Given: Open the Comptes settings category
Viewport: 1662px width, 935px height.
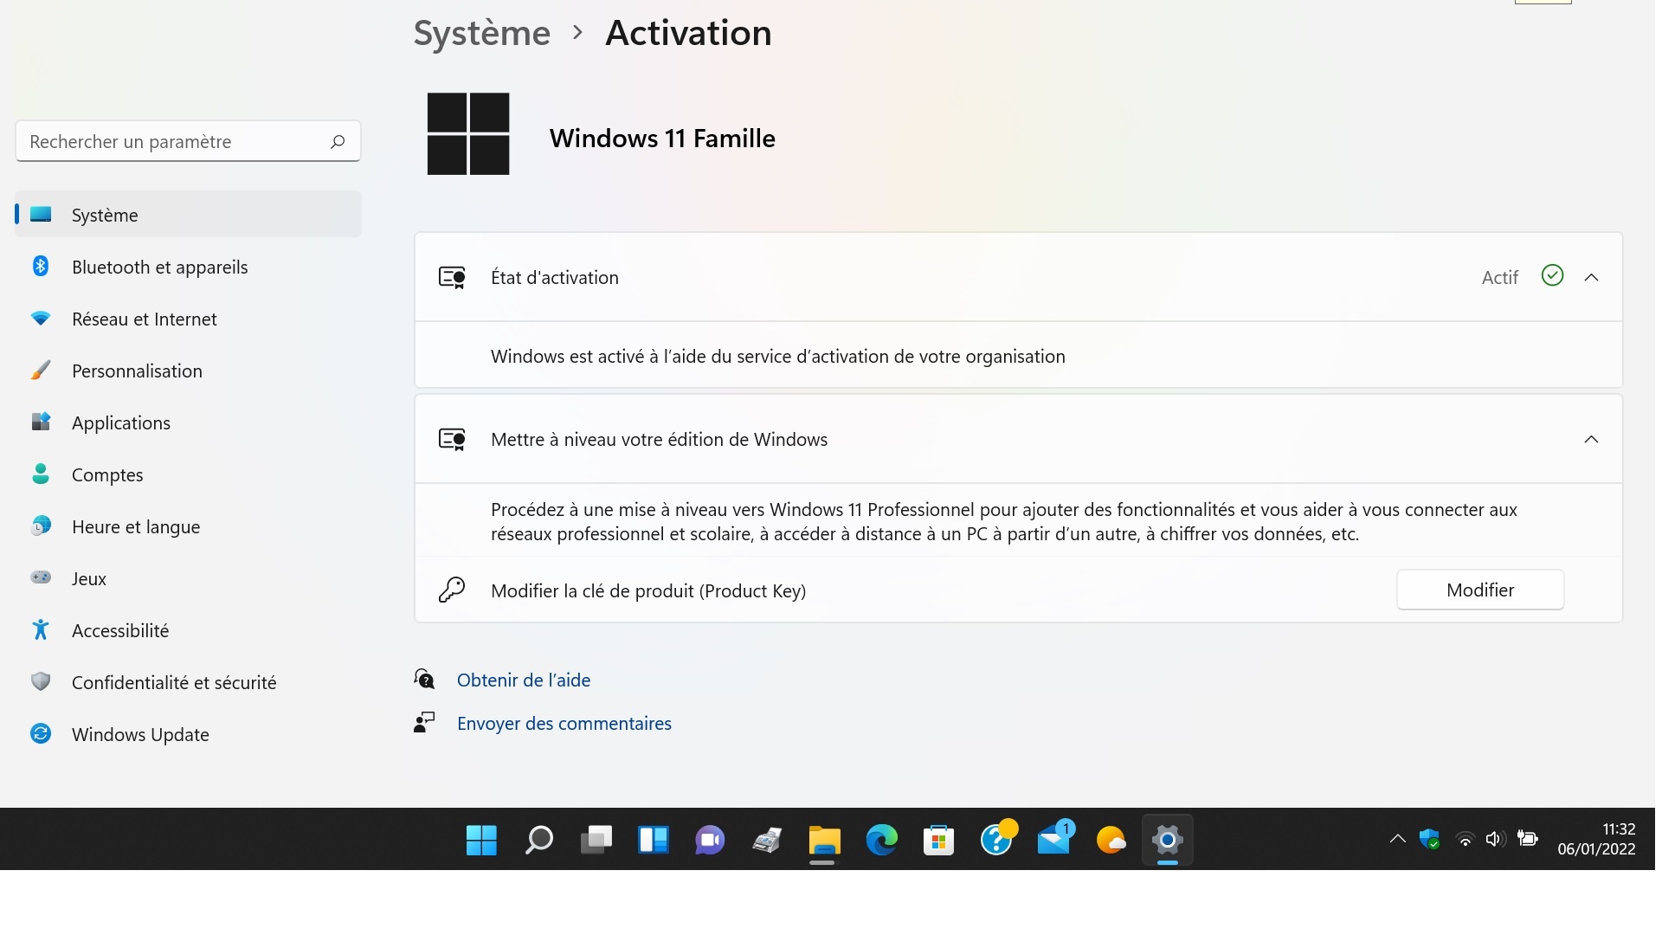Looking at the screenshot, I should click(107, 474).
